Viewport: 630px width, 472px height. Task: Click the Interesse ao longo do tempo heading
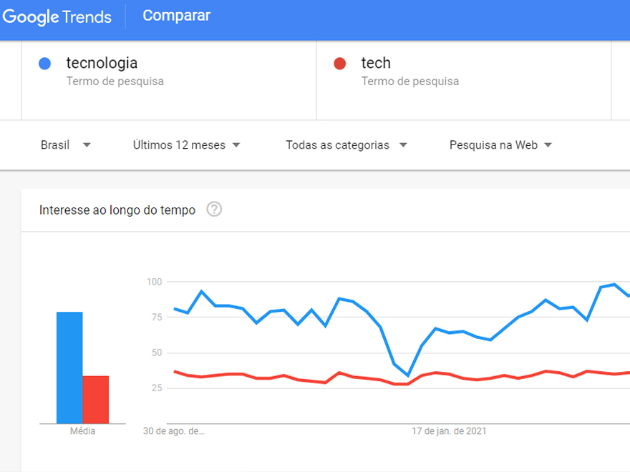(117, 210)
